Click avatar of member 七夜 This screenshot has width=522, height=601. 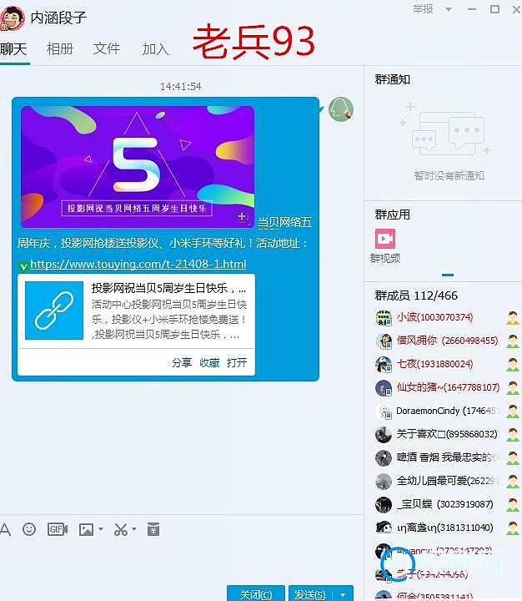click(383, 365)
